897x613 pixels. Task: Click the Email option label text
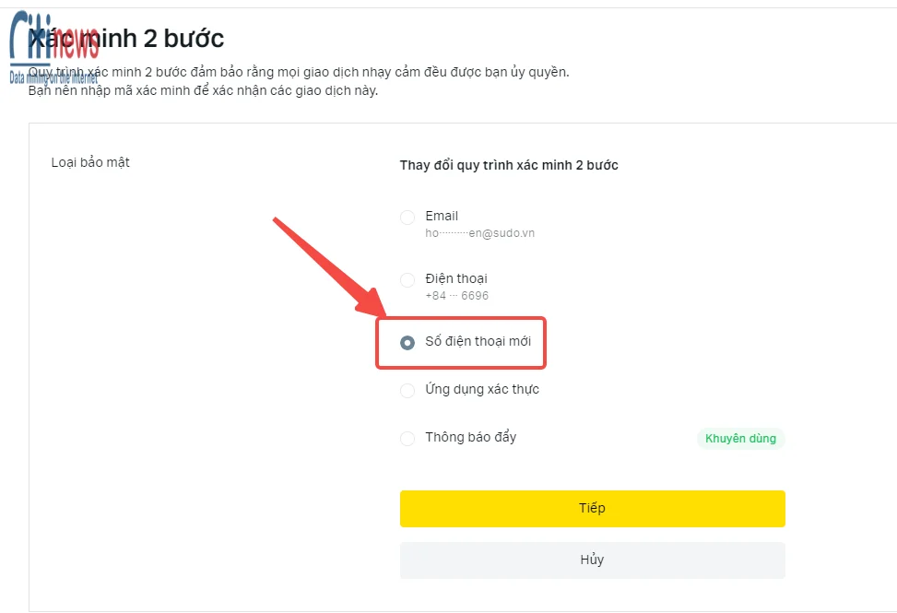[x=442, y=216]
